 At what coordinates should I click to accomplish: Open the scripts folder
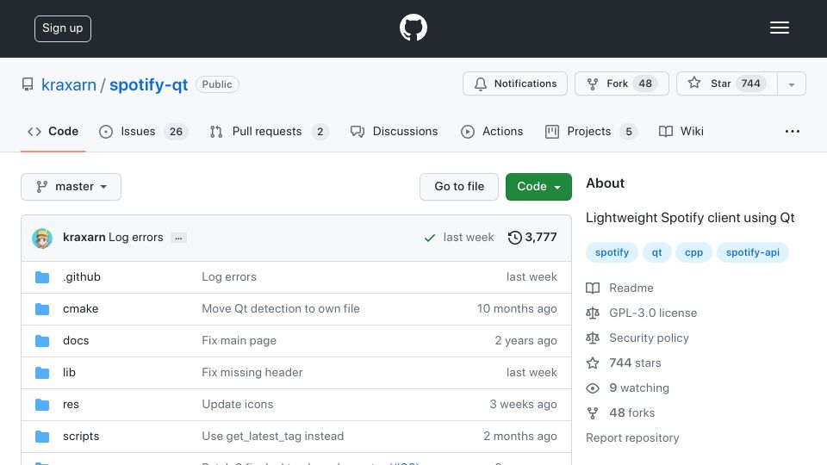pyautogui.click(x=81, y=437)
